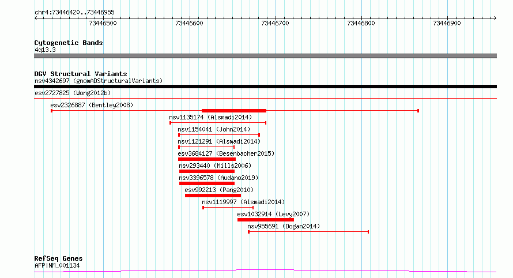
Task: Click the red bar under esv3684127
Action: pyautogui.click(x=207, y=159)
